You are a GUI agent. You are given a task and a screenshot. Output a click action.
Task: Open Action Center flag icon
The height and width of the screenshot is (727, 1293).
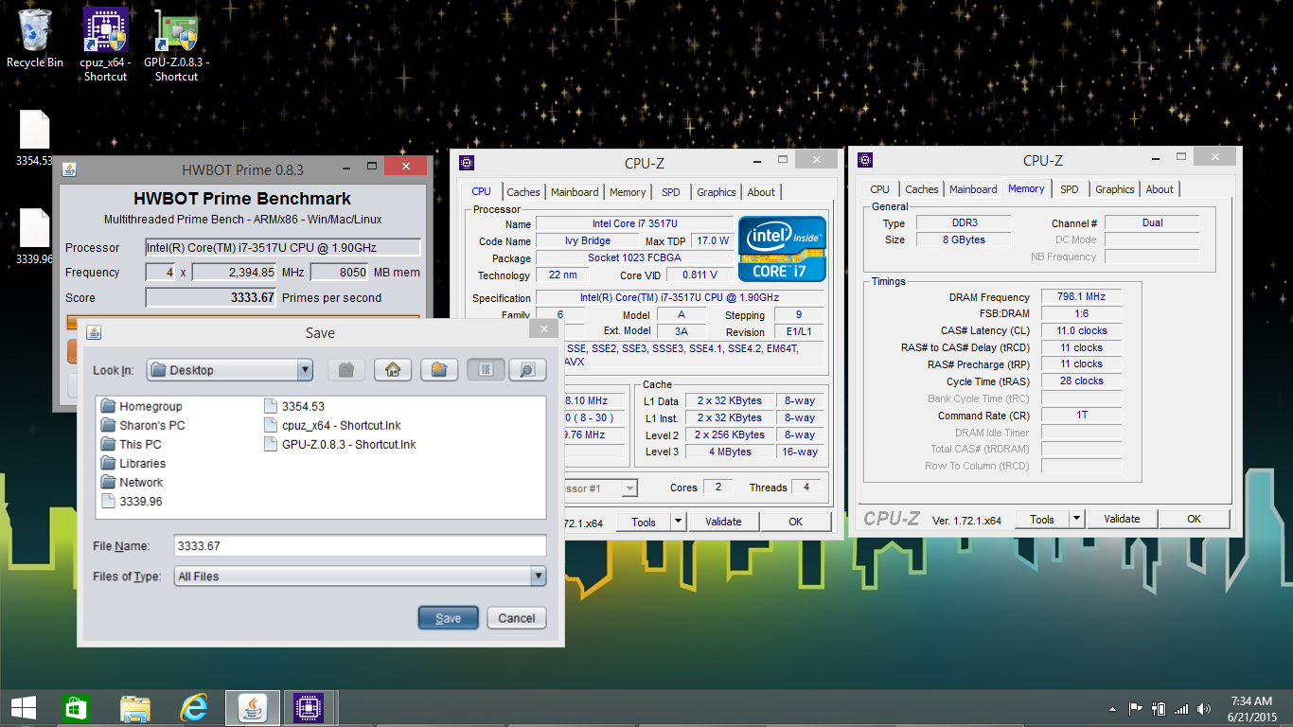pyautogui.click(x=1136, y=709)
